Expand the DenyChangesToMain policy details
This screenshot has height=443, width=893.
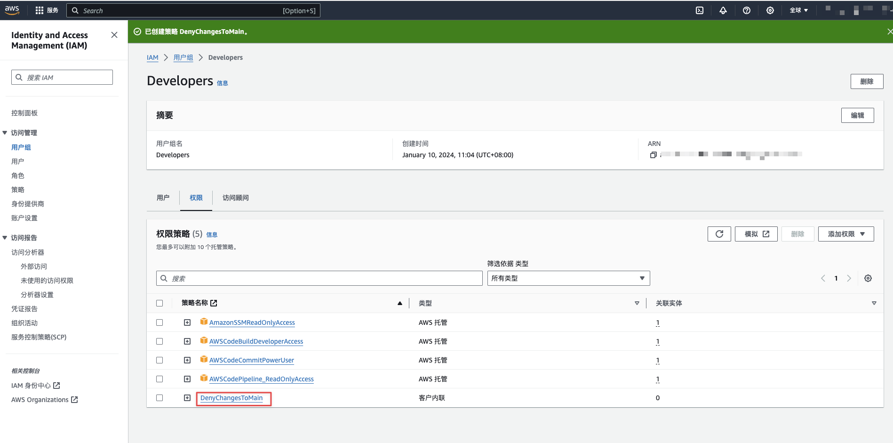pos(187,398)
